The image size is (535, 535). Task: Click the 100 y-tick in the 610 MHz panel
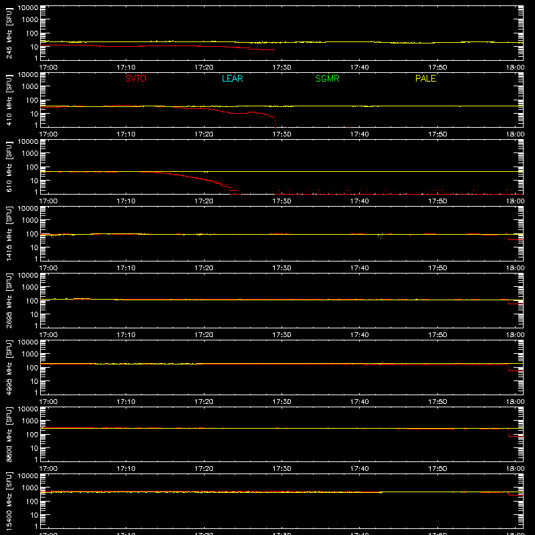[32, 167]
